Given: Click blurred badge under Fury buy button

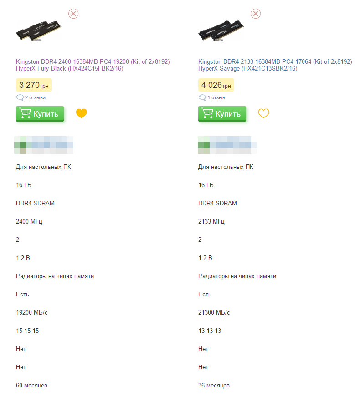Looking at the screenshot, I should click(44, 145).
